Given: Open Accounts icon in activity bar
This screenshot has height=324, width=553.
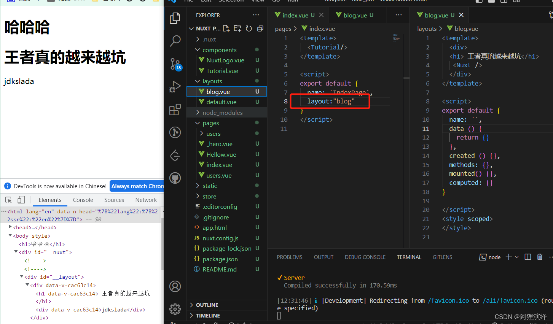Looking at the screenshot, I should click(175, 286).
